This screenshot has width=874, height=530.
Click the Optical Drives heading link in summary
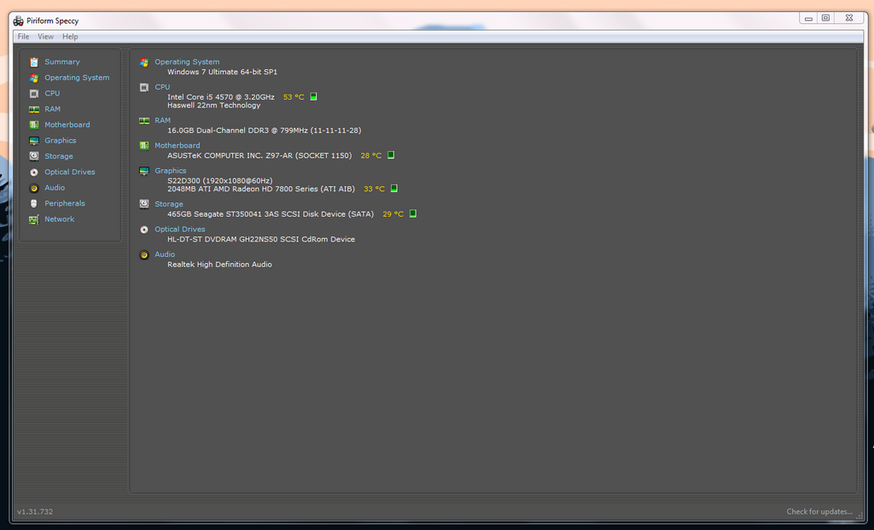pos(179,229)
